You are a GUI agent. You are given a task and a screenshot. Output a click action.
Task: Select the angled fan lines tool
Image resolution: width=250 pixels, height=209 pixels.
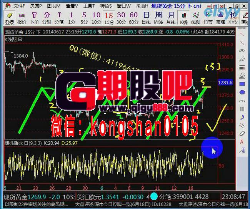242,59
